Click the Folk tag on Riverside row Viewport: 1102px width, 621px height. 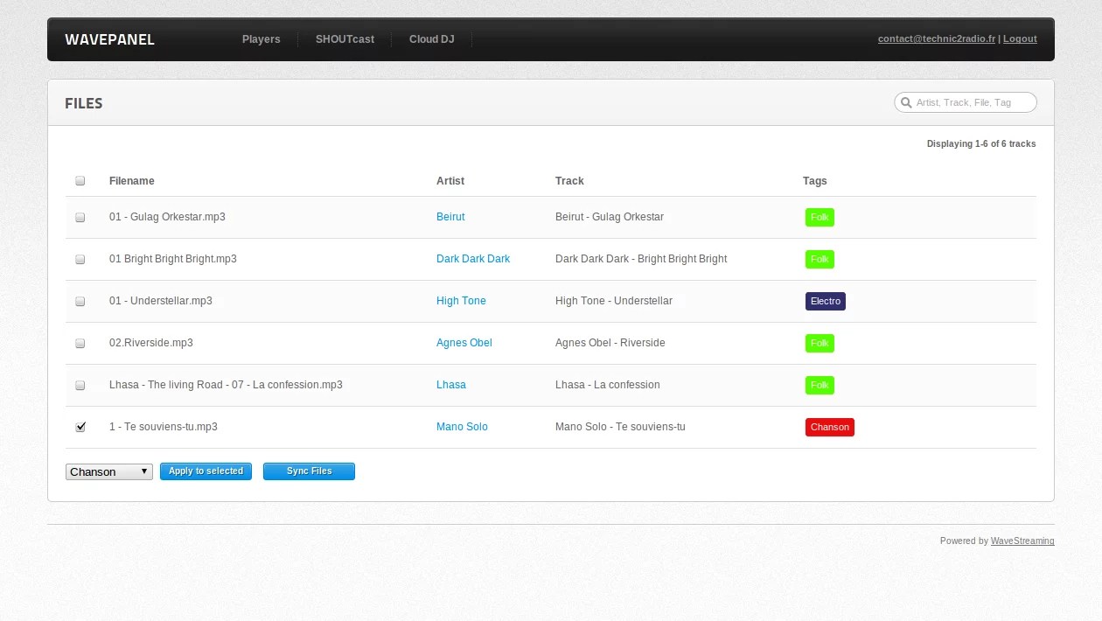[820, 343]
